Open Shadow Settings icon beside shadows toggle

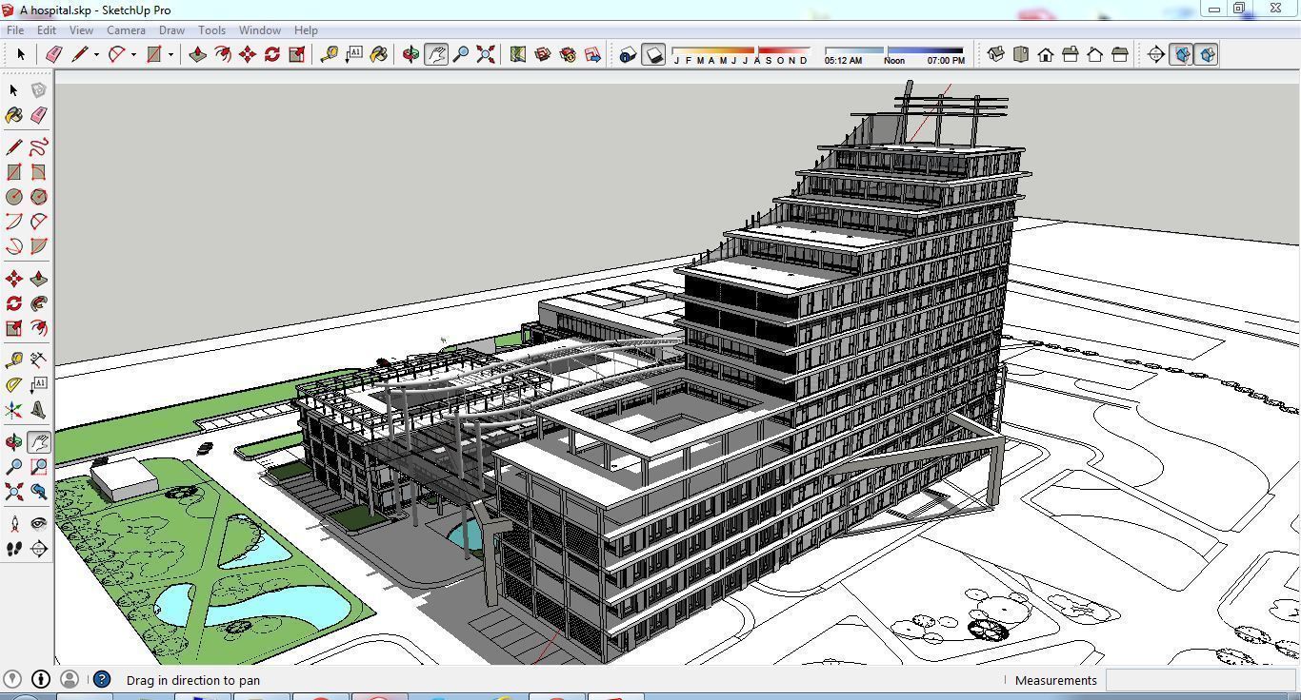[x=628, y=55]
